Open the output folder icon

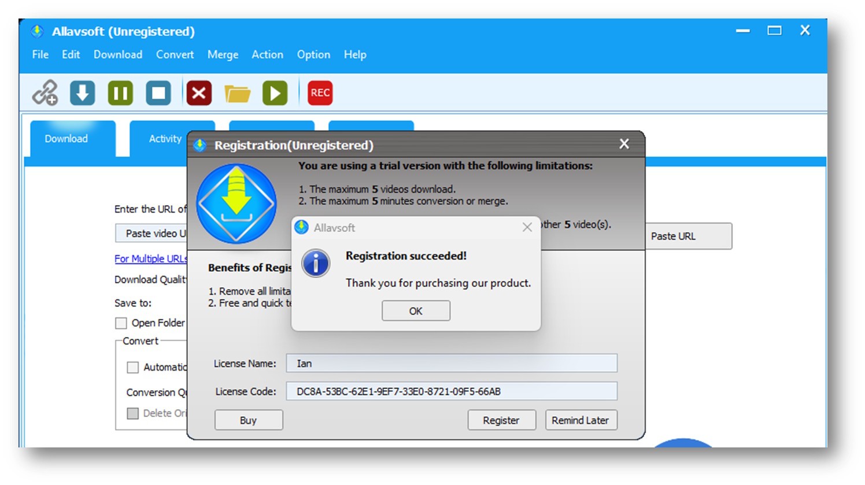point(237,92)
